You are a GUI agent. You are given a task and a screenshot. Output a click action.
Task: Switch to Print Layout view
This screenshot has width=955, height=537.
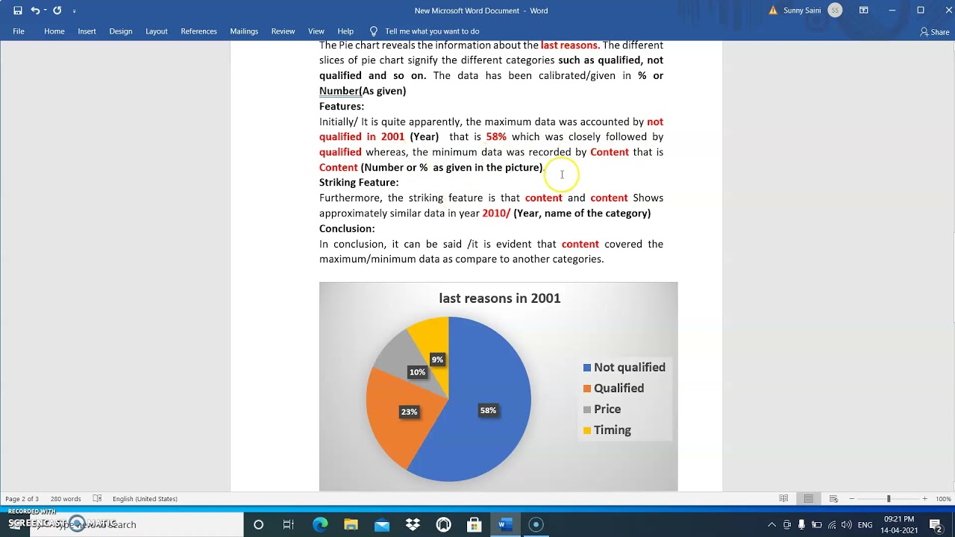[x=808, y=499]
